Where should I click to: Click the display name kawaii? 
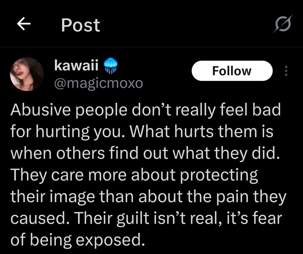[x=76, y=65]
